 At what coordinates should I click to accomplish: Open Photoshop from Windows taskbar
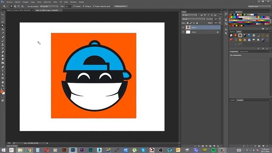(x=73, y=150)
